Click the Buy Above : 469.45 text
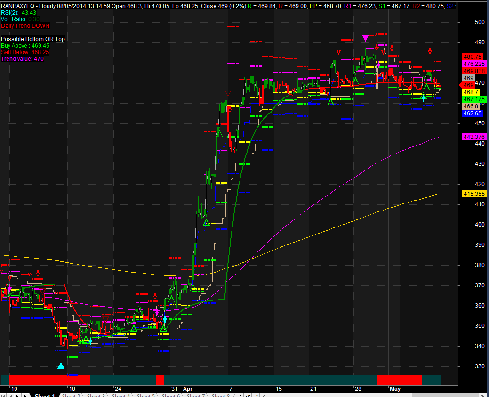This screenshot has height=397, width=489. pos(25,46)
